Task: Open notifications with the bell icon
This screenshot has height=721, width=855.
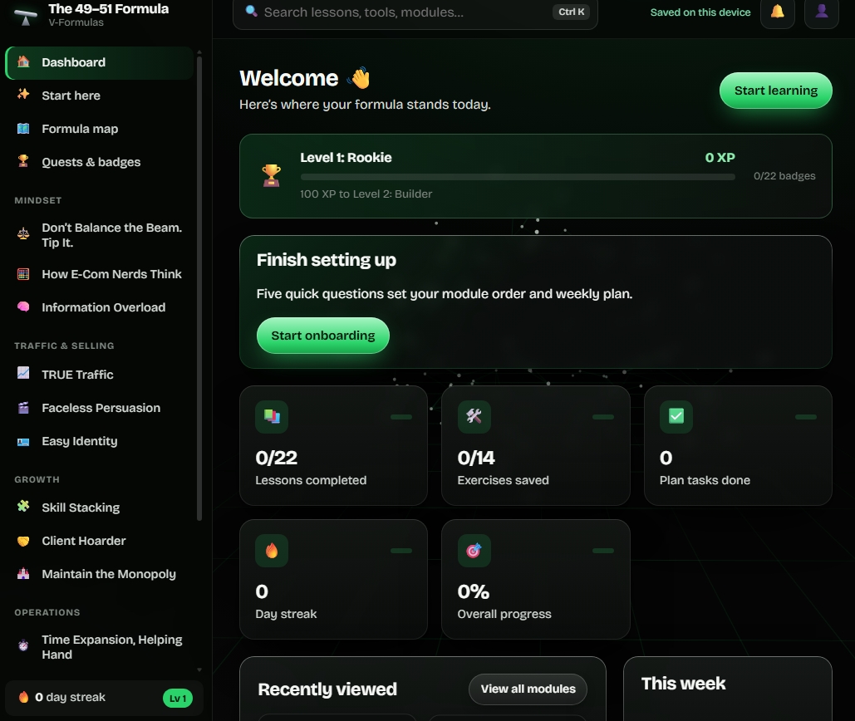Action: point(778,12)
